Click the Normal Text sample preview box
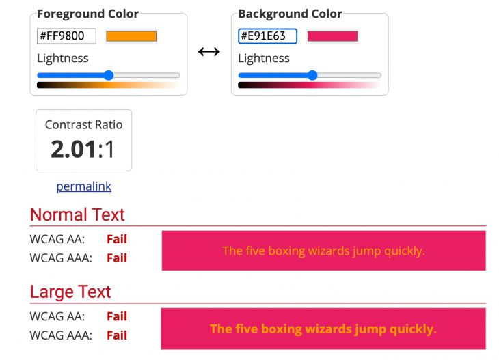Image resolution: width=499 pixels, height=360 pixels. [x=323, y=251]
